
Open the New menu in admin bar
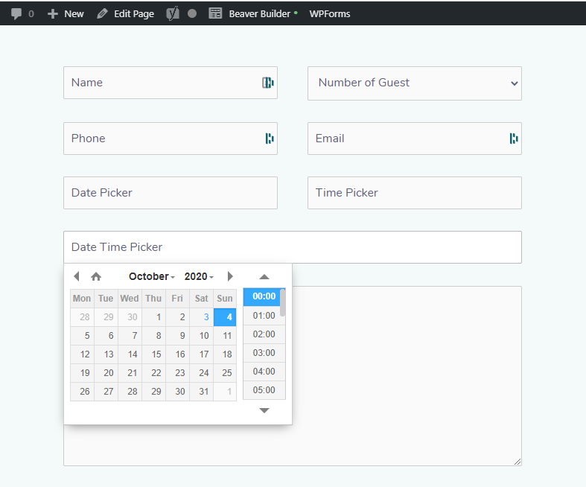[74, 14]
